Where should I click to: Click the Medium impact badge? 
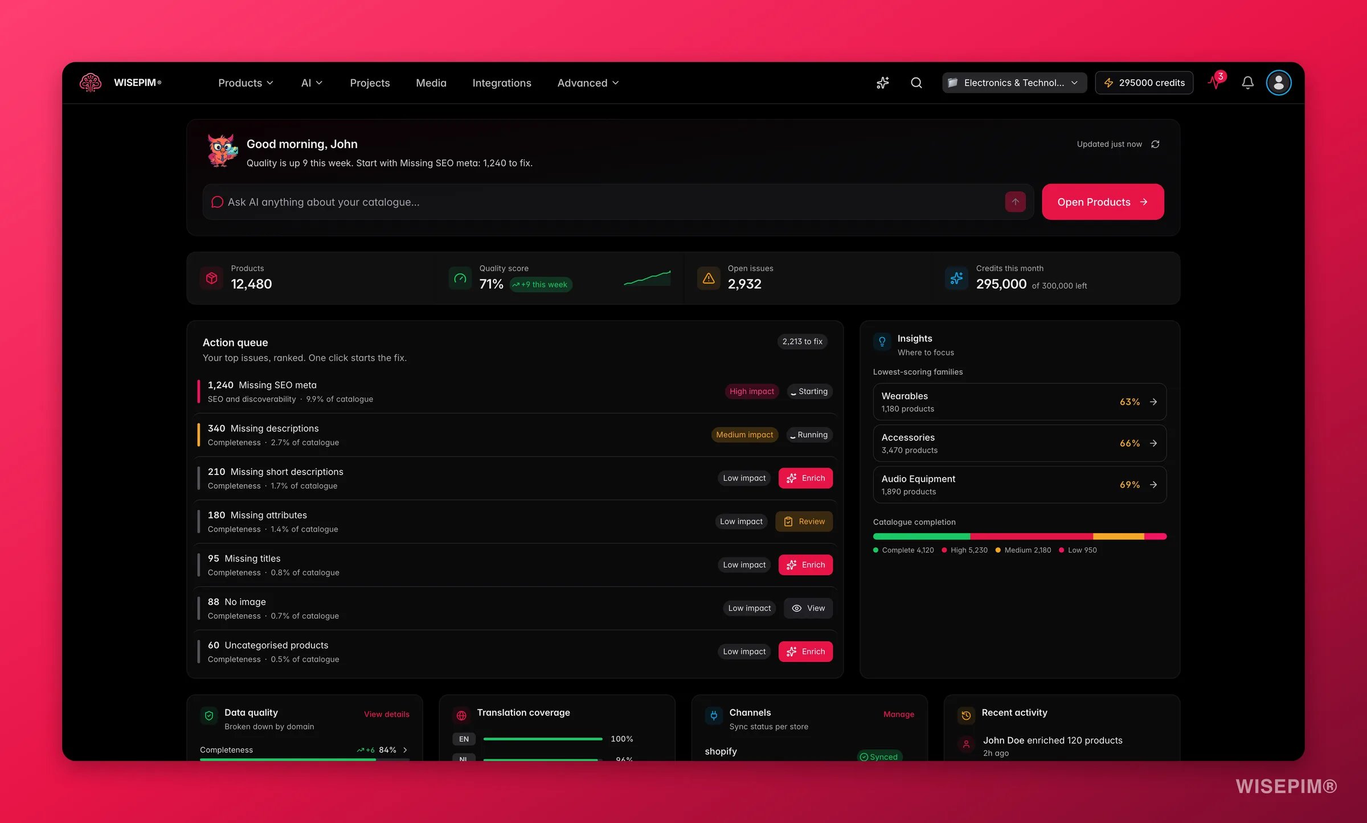point(744,435)
